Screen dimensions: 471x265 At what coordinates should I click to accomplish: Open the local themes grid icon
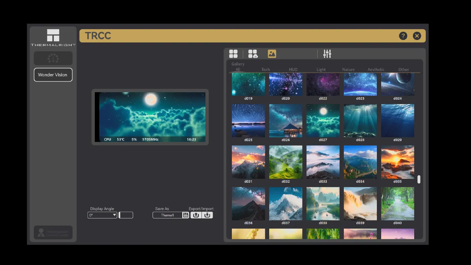[233, 54]
